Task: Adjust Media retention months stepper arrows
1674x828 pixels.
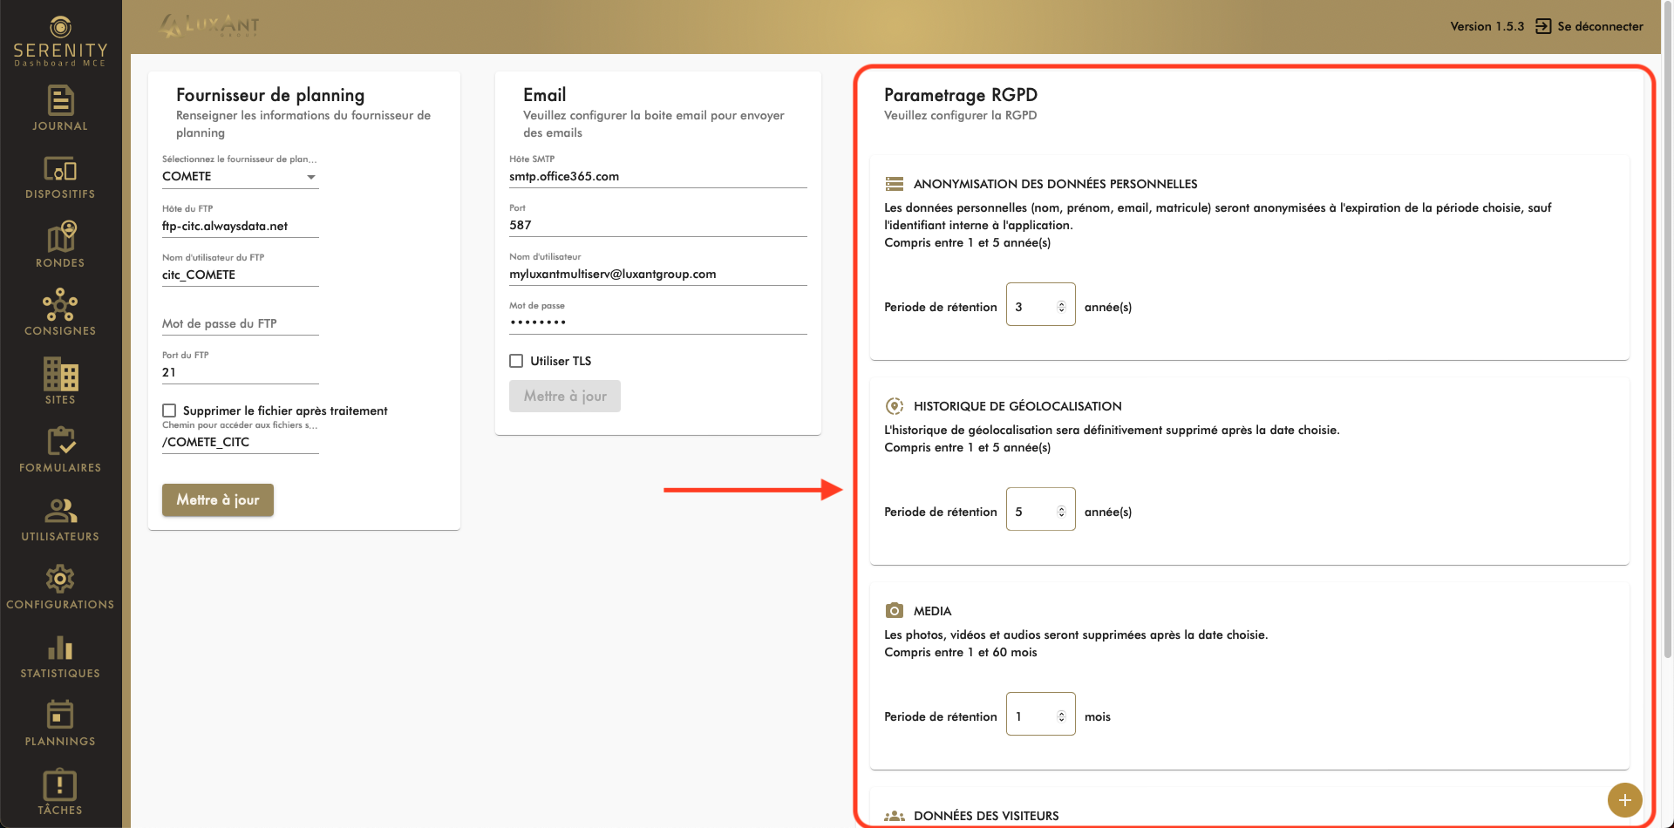Action: coord(1061,716)
